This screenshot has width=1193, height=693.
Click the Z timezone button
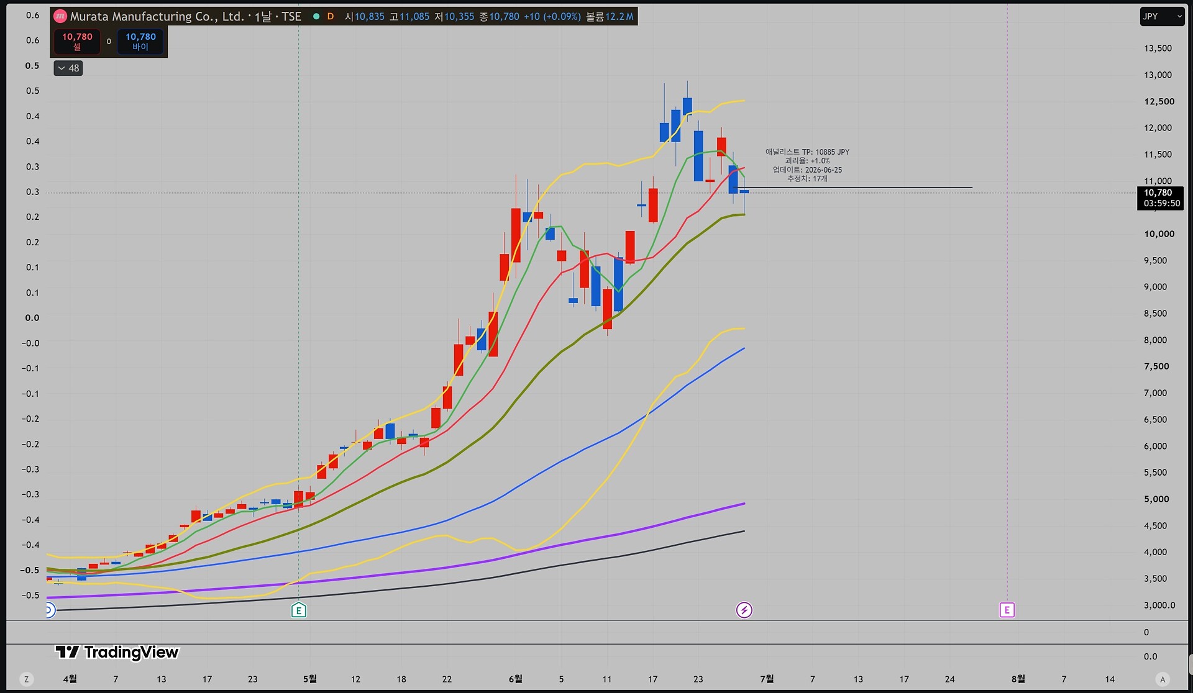[x=26, y=679]
